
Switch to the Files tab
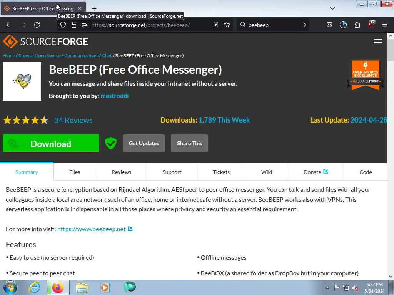[75, 172]
